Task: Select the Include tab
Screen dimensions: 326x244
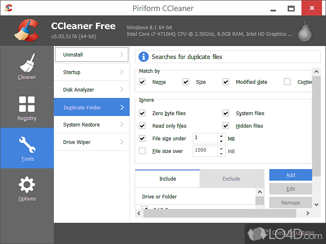Action: pyautogui.click(x=167, y=179)
